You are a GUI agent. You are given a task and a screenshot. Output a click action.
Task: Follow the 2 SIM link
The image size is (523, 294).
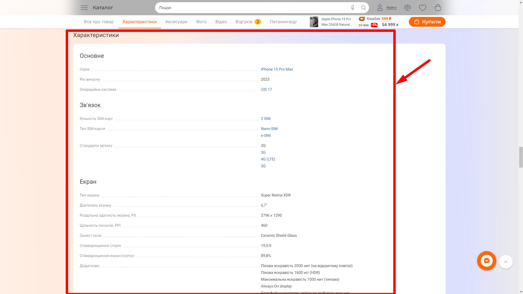point(265,119)
